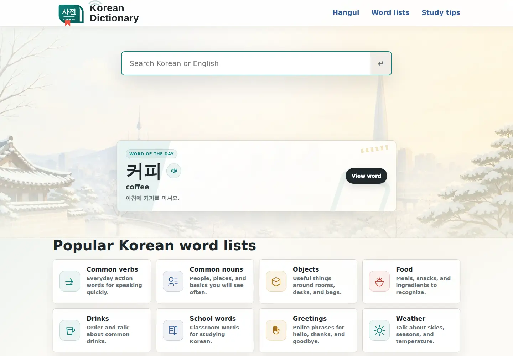Click the translation "coffee"
The height and width of the screenshot is (356, 513).
coord(138,187)
